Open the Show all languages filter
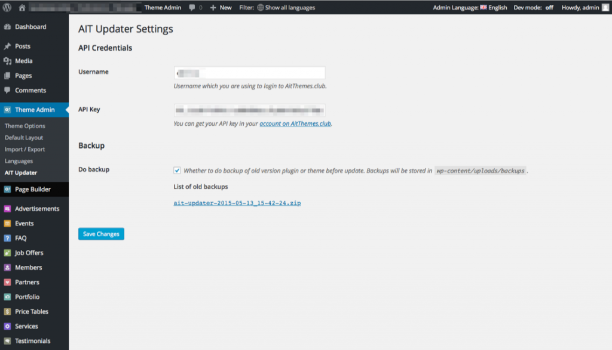Viewport: 612px width, 350px height. [x=286, y=7]
